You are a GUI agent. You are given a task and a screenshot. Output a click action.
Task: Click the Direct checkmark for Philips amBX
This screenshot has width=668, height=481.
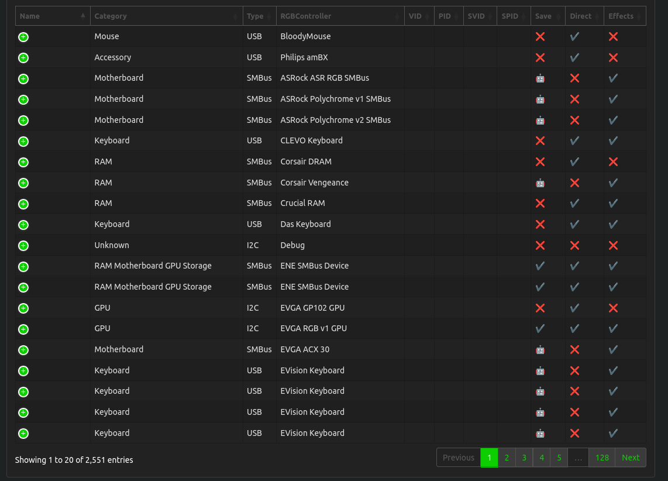pyautogui.click(x=574, y=57)
